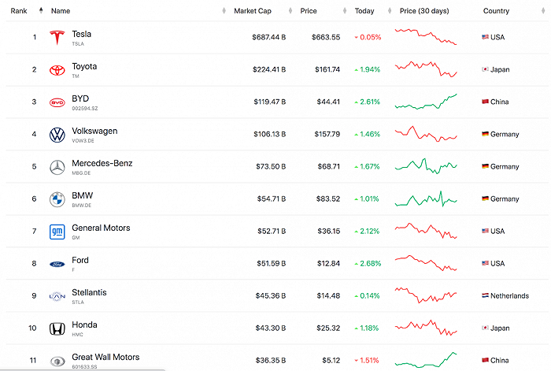
Task: Sort by Country column header
Action: tap(496, 11)
